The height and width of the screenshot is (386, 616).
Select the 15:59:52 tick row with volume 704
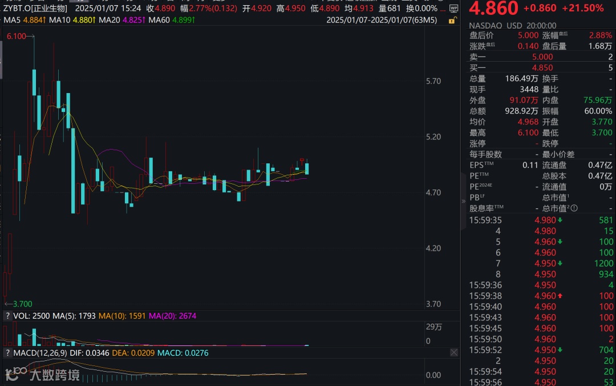click(x=541, y=350)
